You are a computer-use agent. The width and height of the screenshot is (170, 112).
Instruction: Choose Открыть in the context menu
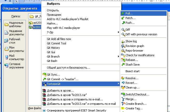tap(81, 10)
